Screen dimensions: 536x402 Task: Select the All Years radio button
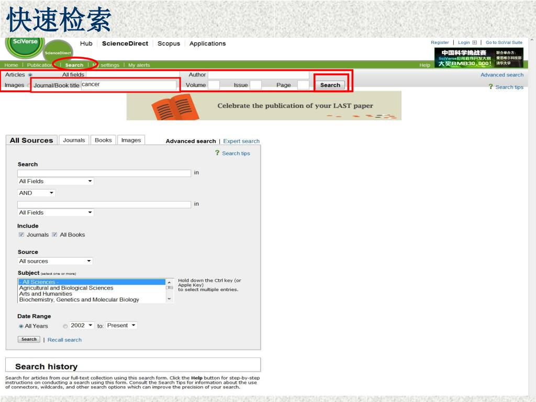pyautogui.click(x=21, y=326)
